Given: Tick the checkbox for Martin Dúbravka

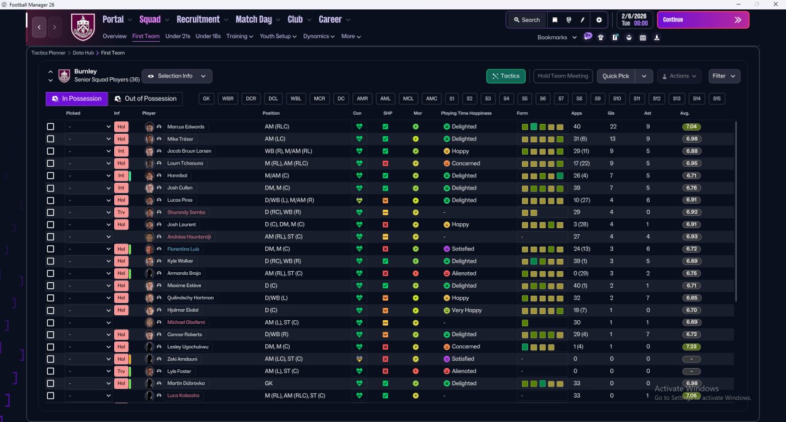Looking at the screenshot, I should pos(50,383).
